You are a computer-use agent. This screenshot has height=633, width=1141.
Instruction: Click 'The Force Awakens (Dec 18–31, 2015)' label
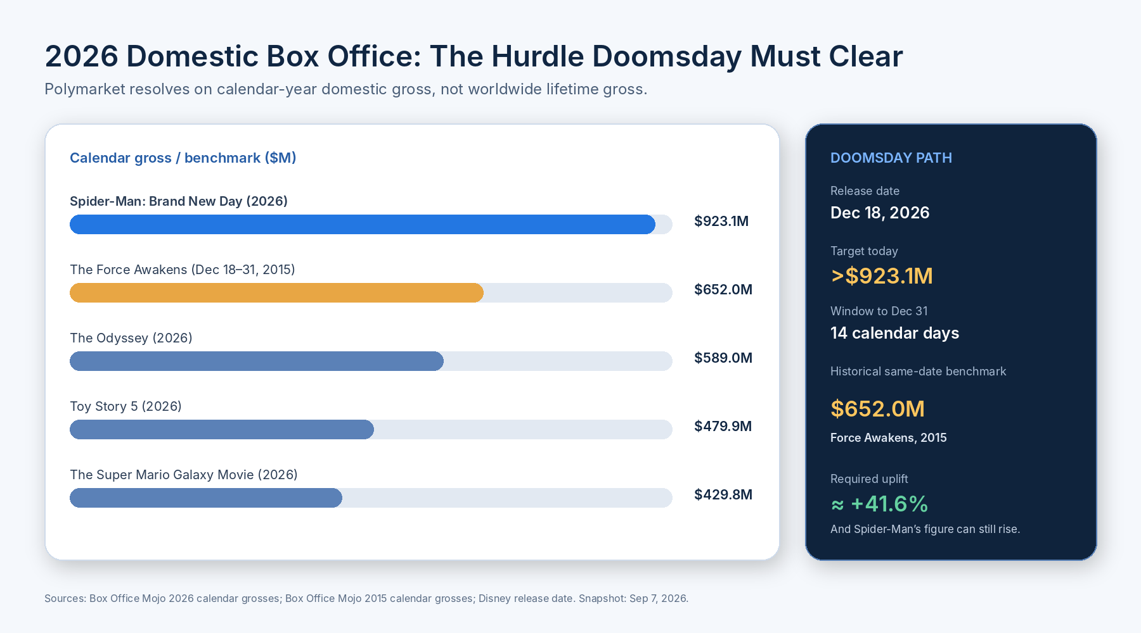[x=183, y=270]
